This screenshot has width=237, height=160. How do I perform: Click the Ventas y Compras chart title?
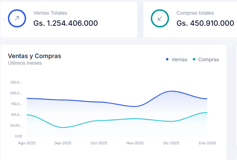click(34, 56)
